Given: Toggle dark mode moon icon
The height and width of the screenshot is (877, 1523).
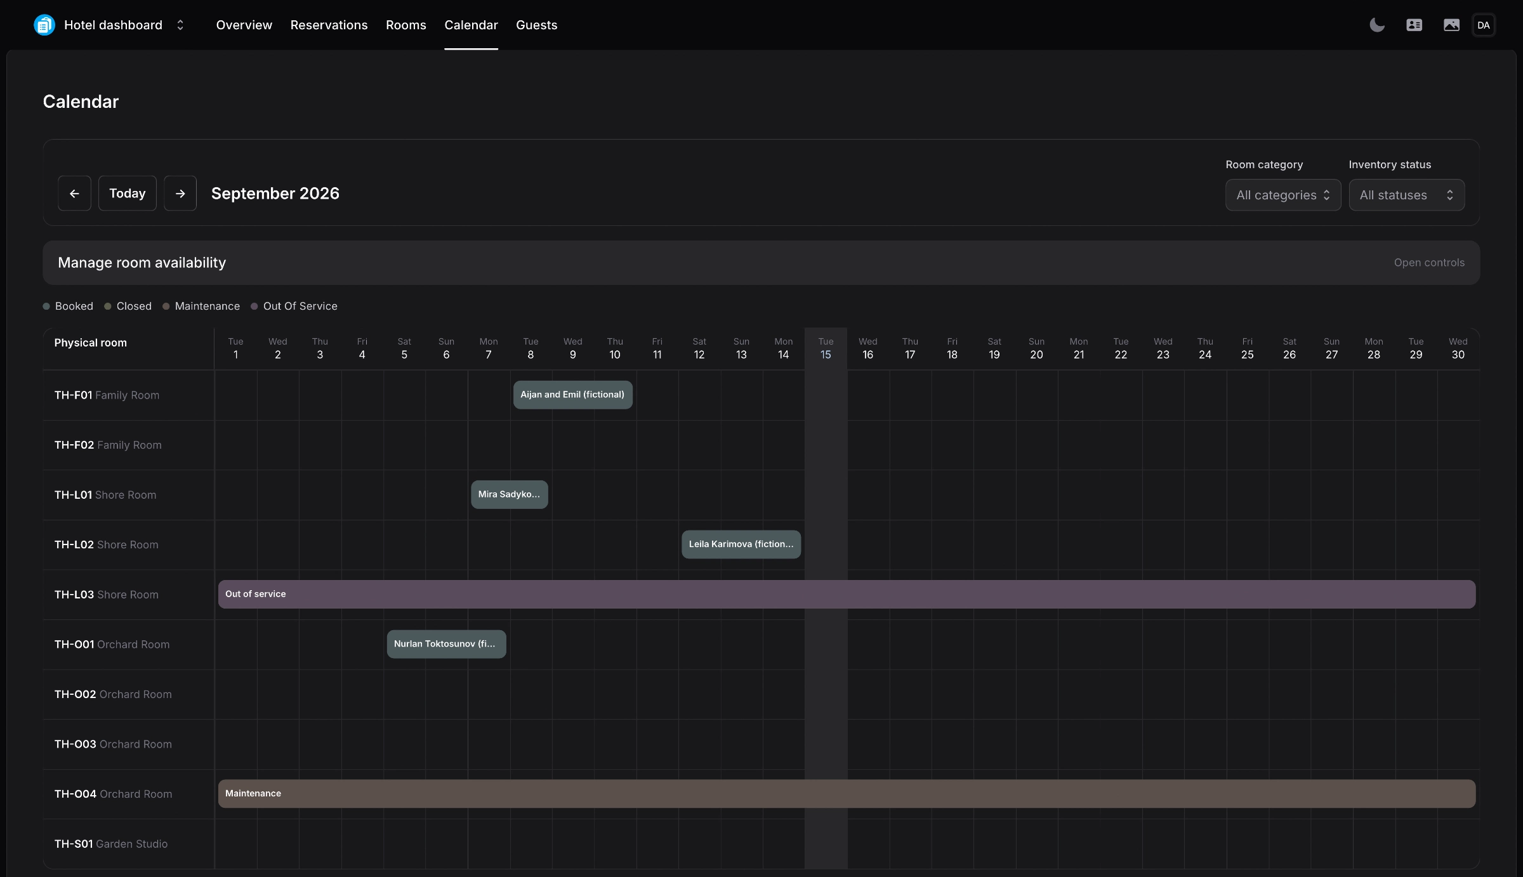Looking at the screenshot, I should (1376, 25).
